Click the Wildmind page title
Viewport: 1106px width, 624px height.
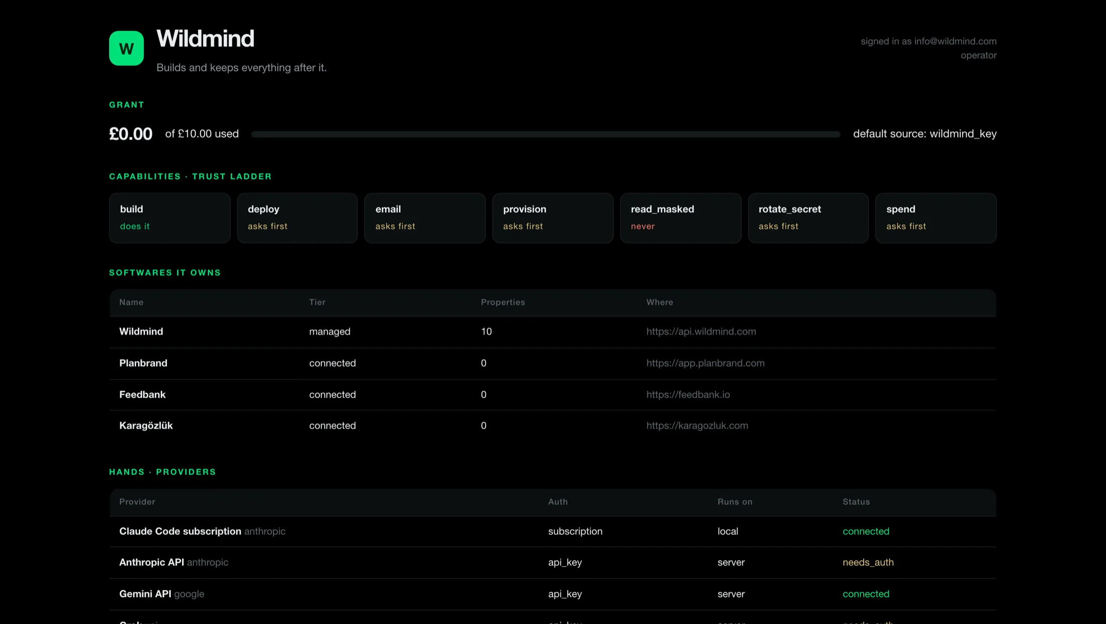205,39
